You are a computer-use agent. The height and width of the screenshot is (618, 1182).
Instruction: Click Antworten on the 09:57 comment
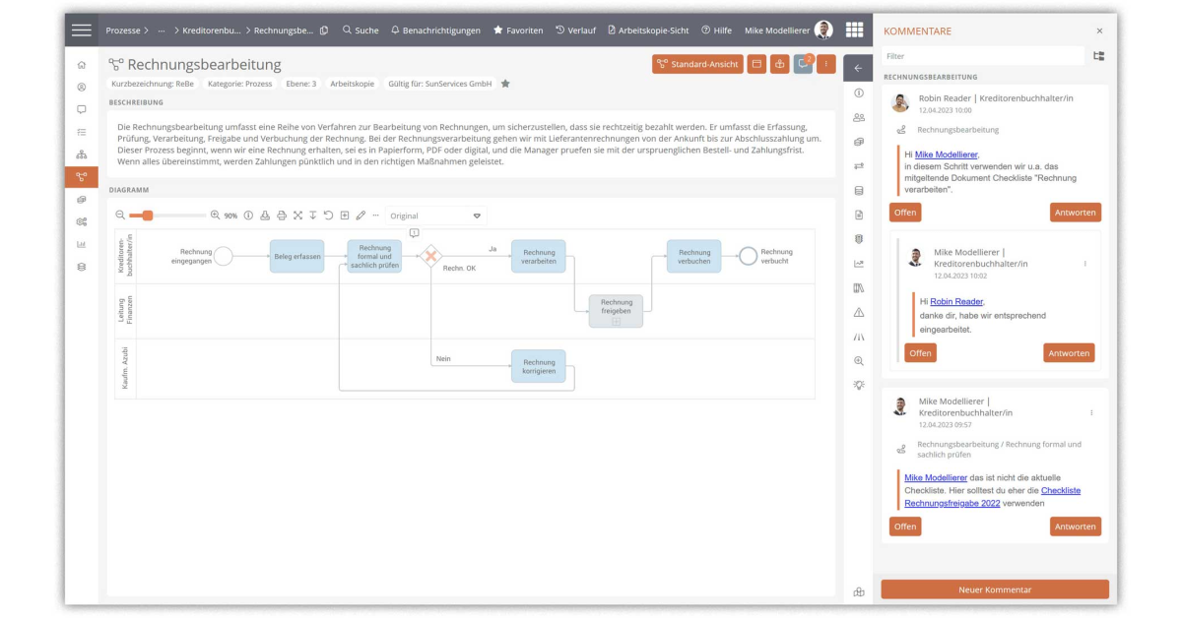pos(1075,526)
